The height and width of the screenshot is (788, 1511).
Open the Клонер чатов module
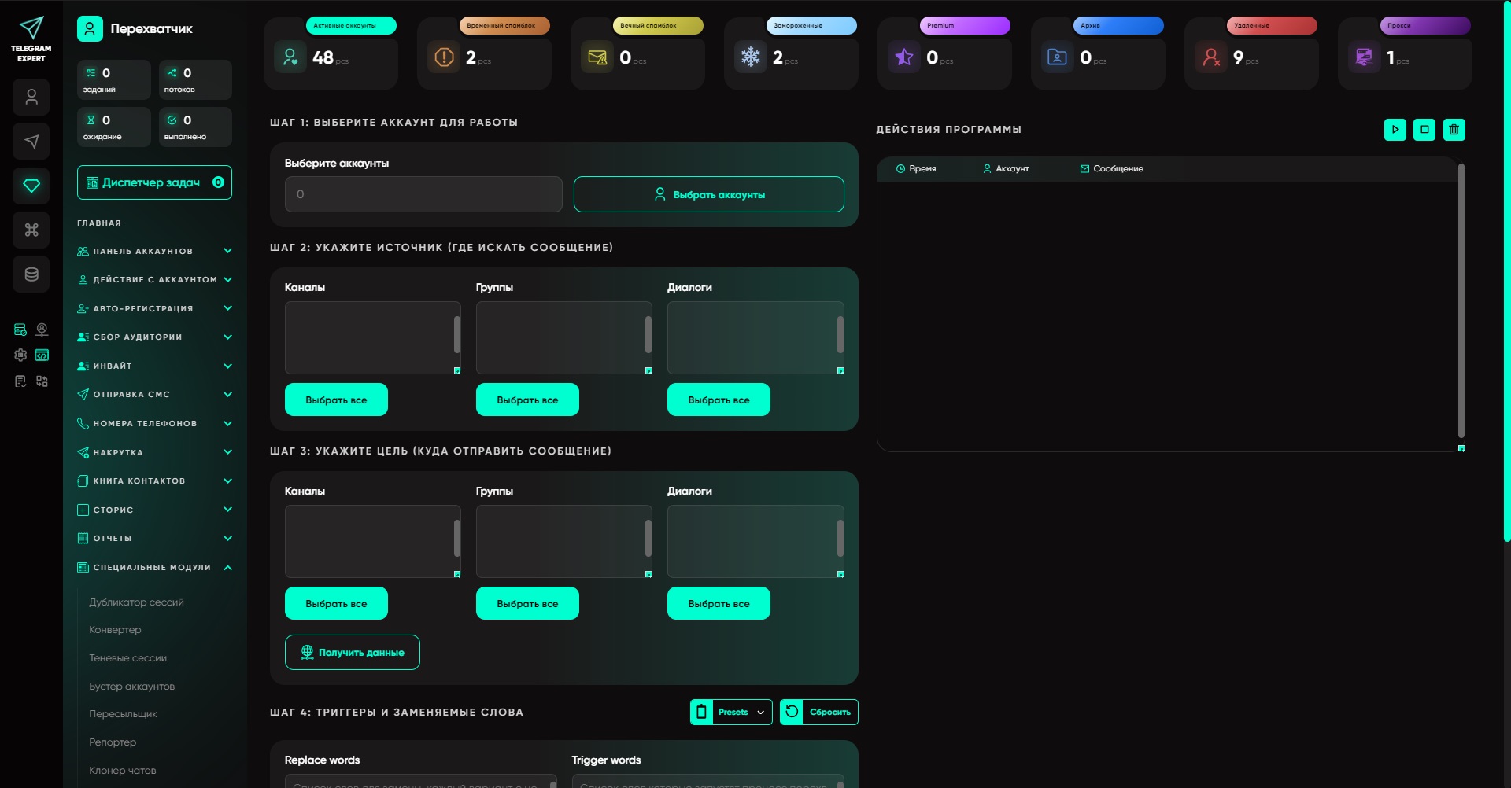(x=122, y=771)
